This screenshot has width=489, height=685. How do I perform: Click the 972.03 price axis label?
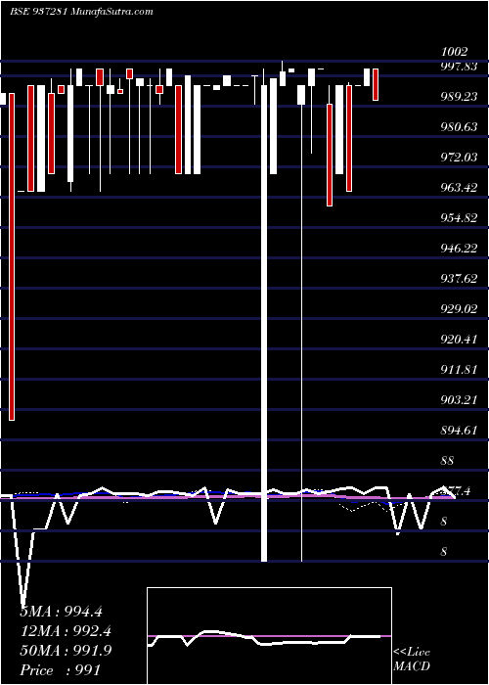(x=460, y=157)
